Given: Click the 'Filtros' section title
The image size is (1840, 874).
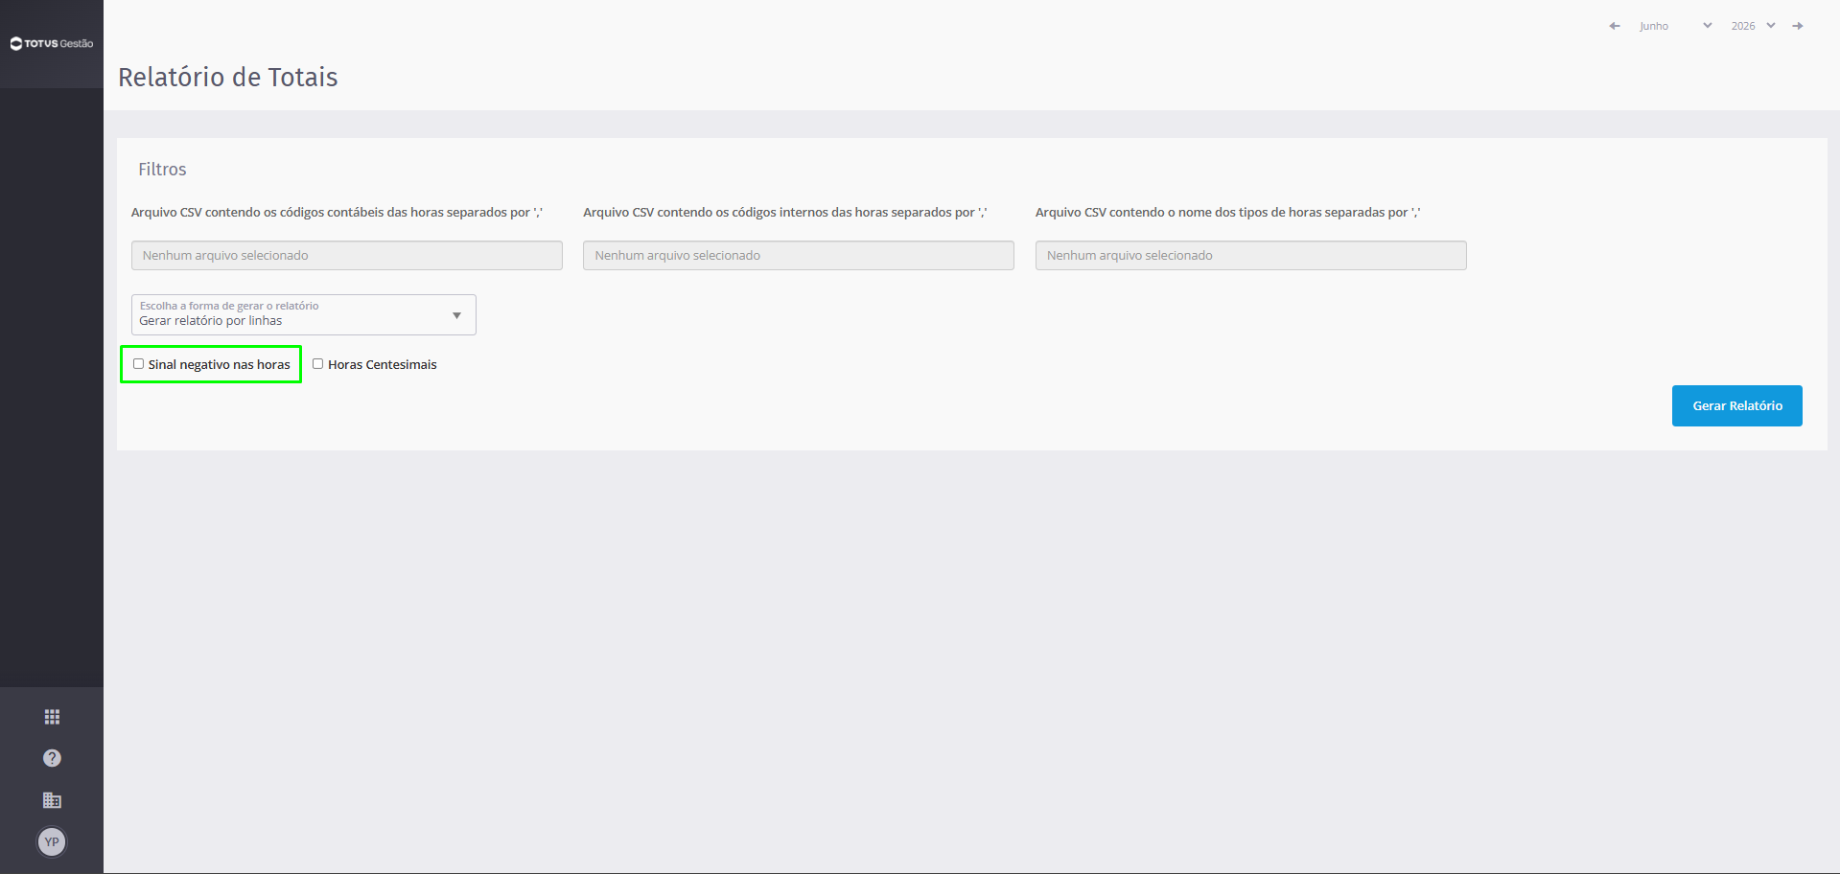Looking at the screenshot, I should [162, 170].
